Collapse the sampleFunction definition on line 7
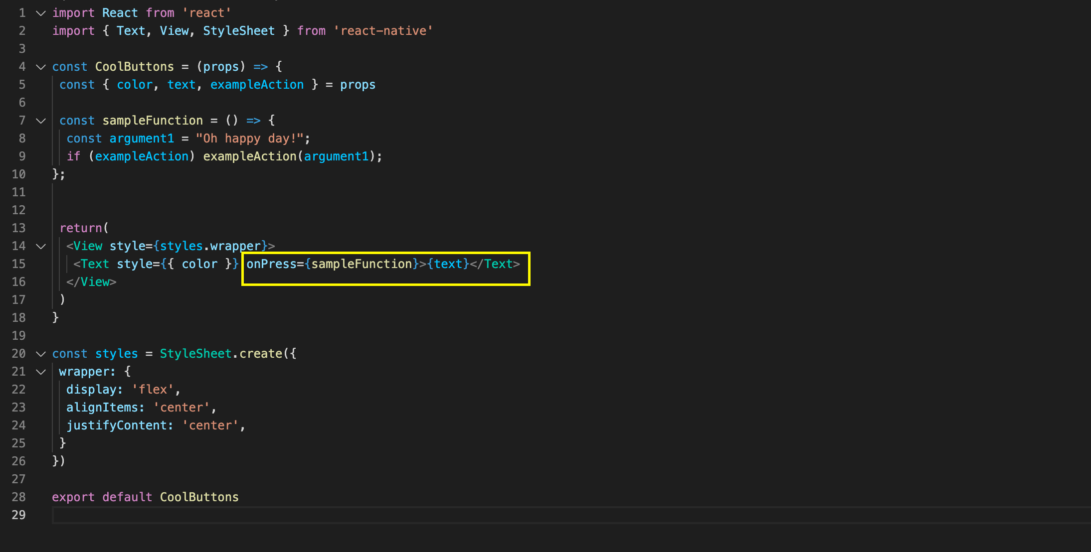Viewport: 1091px width, 552px height. click(x=40, y=120)
